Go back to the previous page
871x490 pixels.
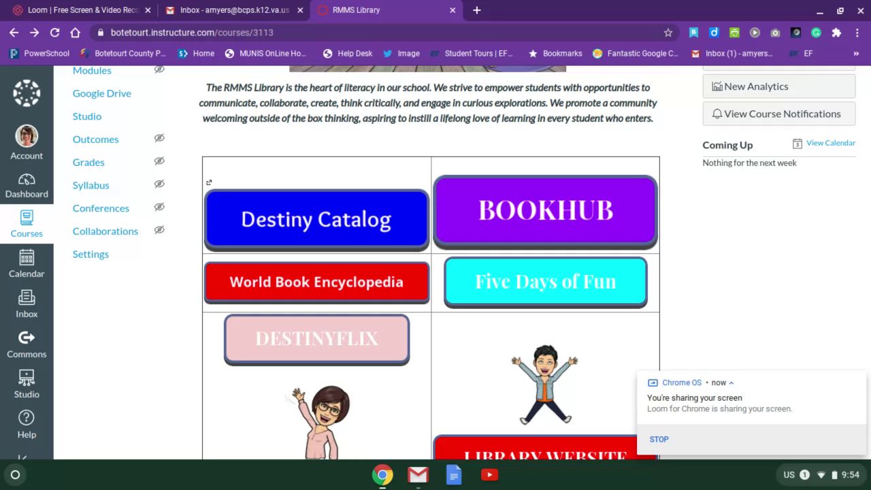(x=14, y=33)
